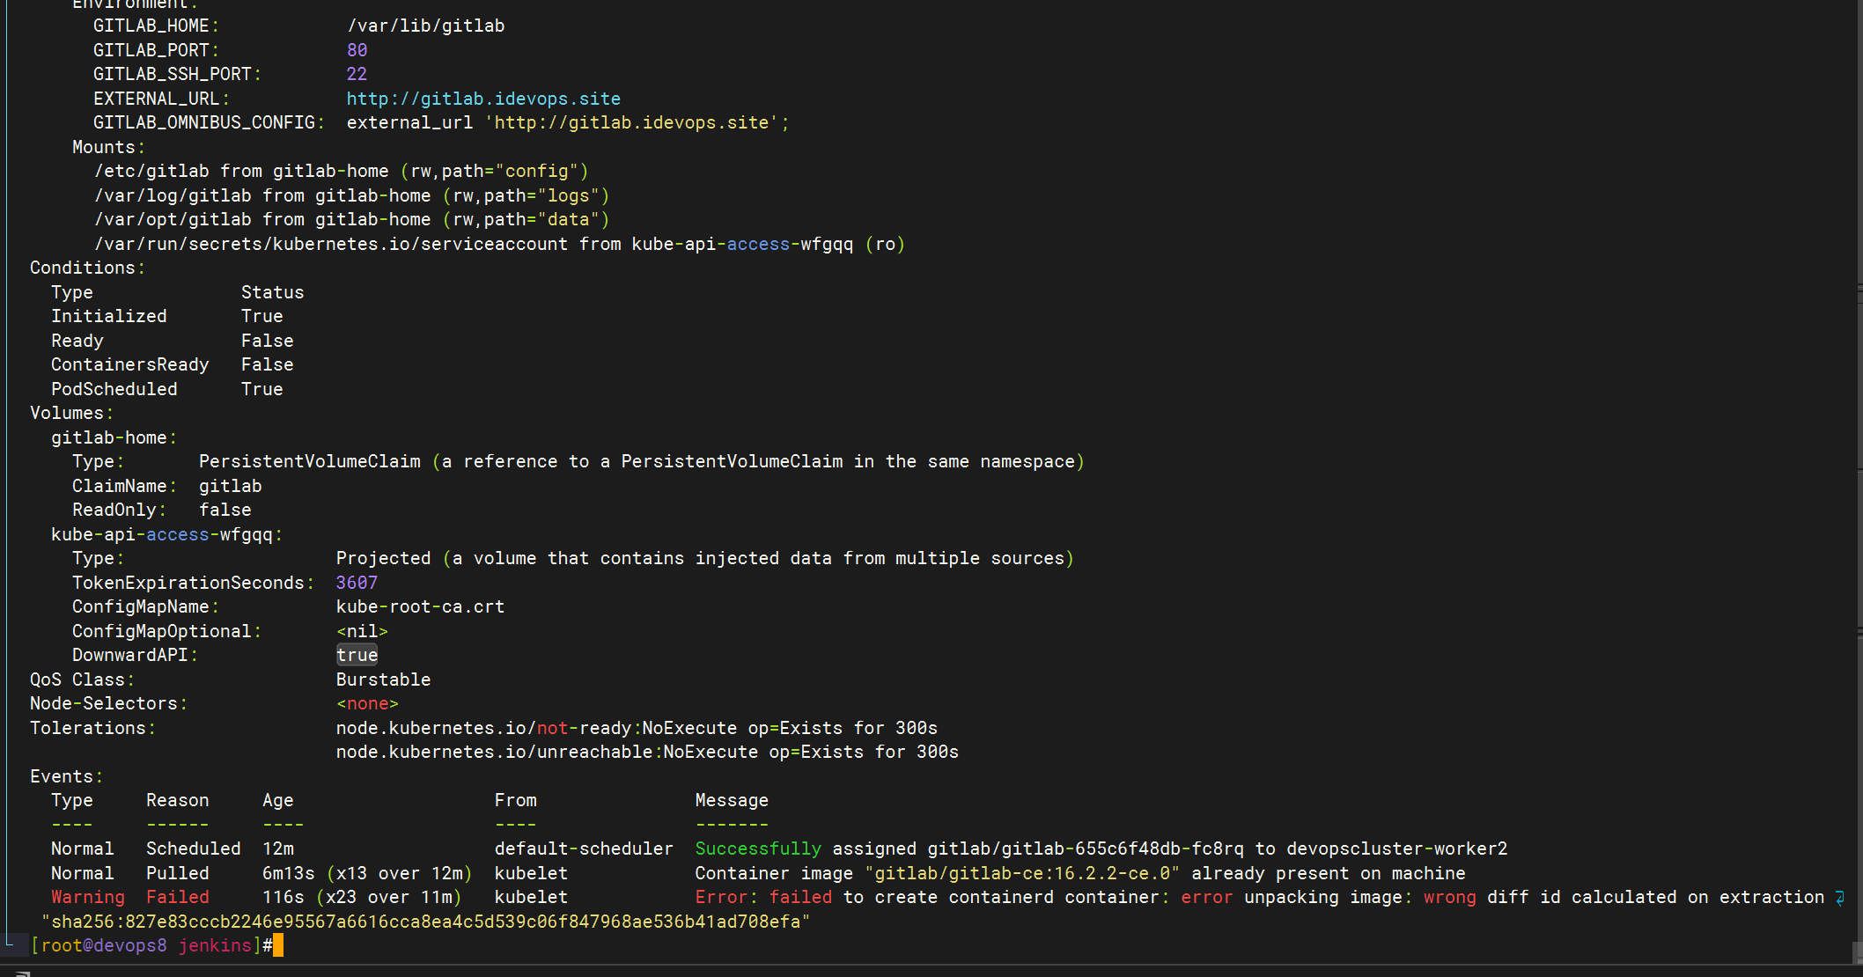Click the Scheduled event 'default-scheduler' source
This screenshot has width=1863, height=977.
click(x=584, y=848)
